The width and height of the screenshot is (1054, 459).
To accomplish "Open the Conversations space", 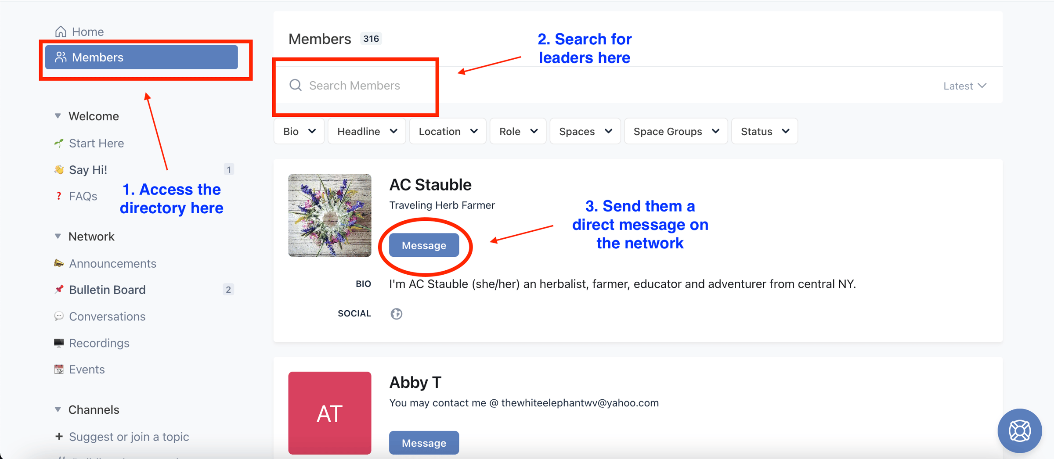I will (x=107, y=316).
